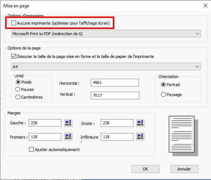This screenshot has height=180, width=211.
Task: Select the Pouces unit radio button
Action: 18,89
